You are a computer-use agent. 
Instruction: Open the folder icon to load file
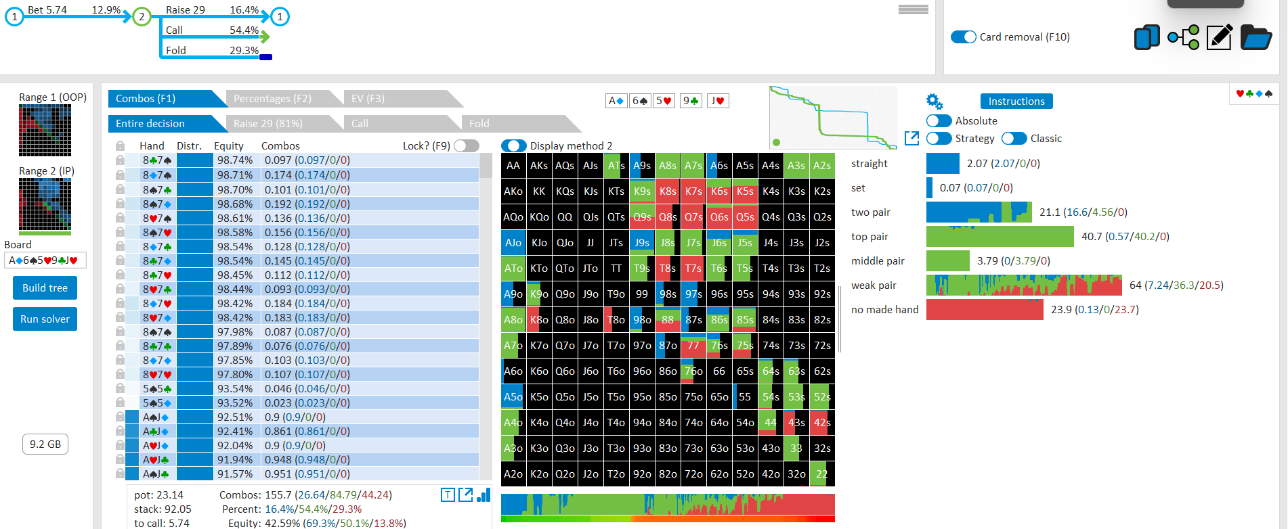click(1255, 37)
